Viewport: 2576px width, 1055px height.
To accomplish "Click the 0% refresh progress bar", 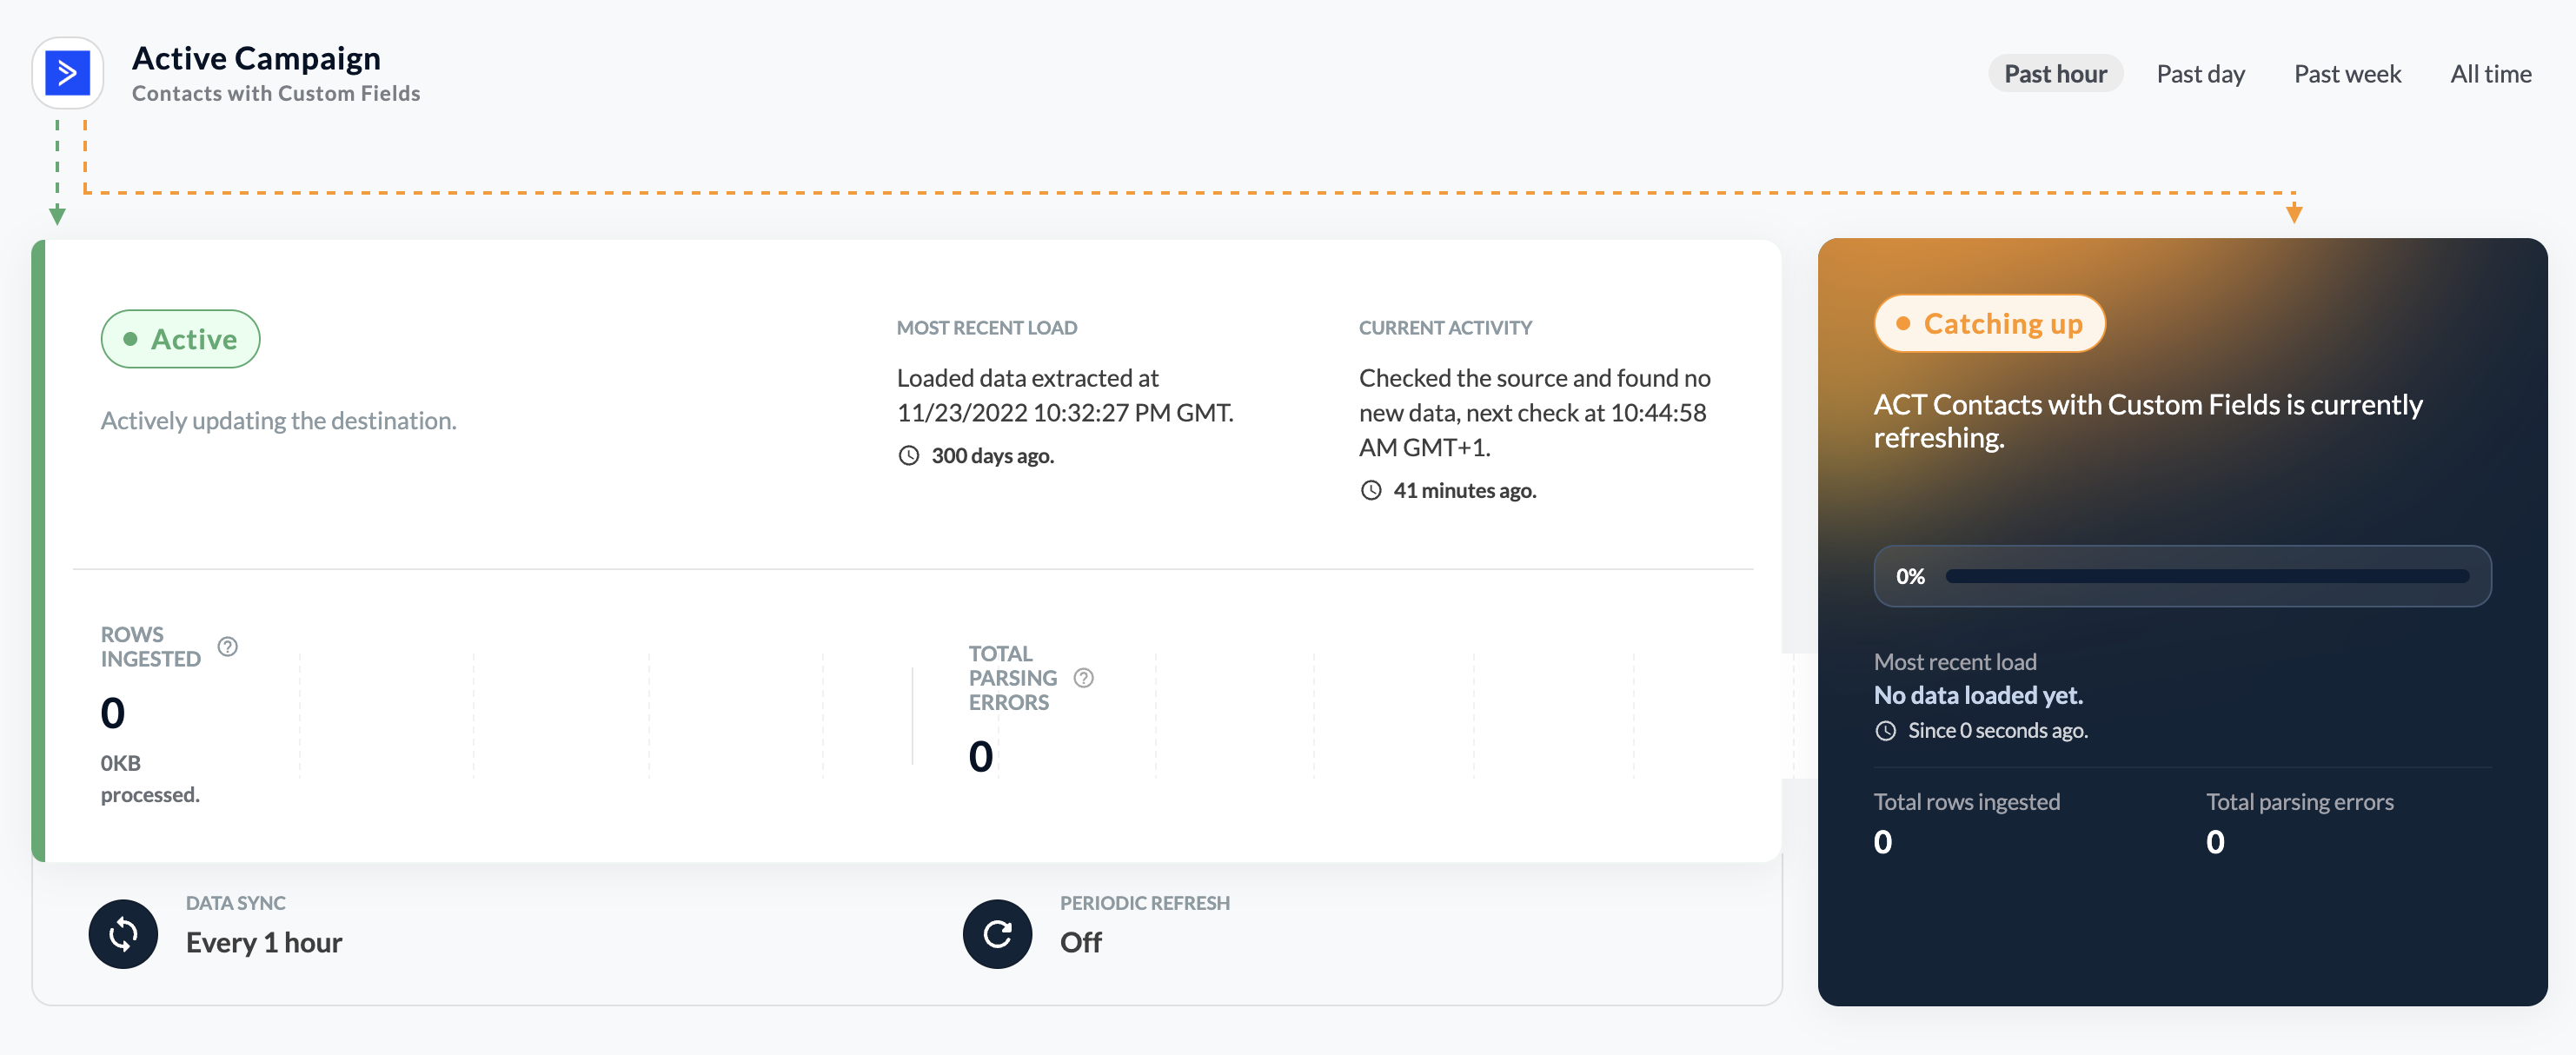I will [x=2182, y=576].
